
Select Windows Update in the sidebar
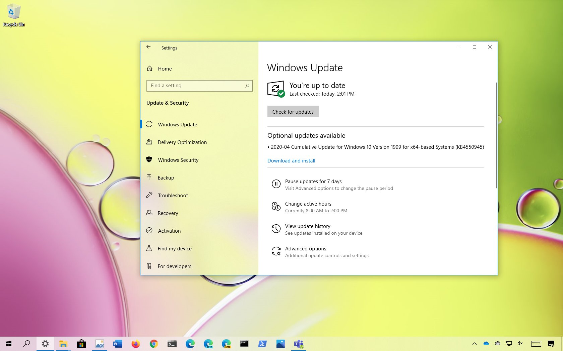coord(177,124)
